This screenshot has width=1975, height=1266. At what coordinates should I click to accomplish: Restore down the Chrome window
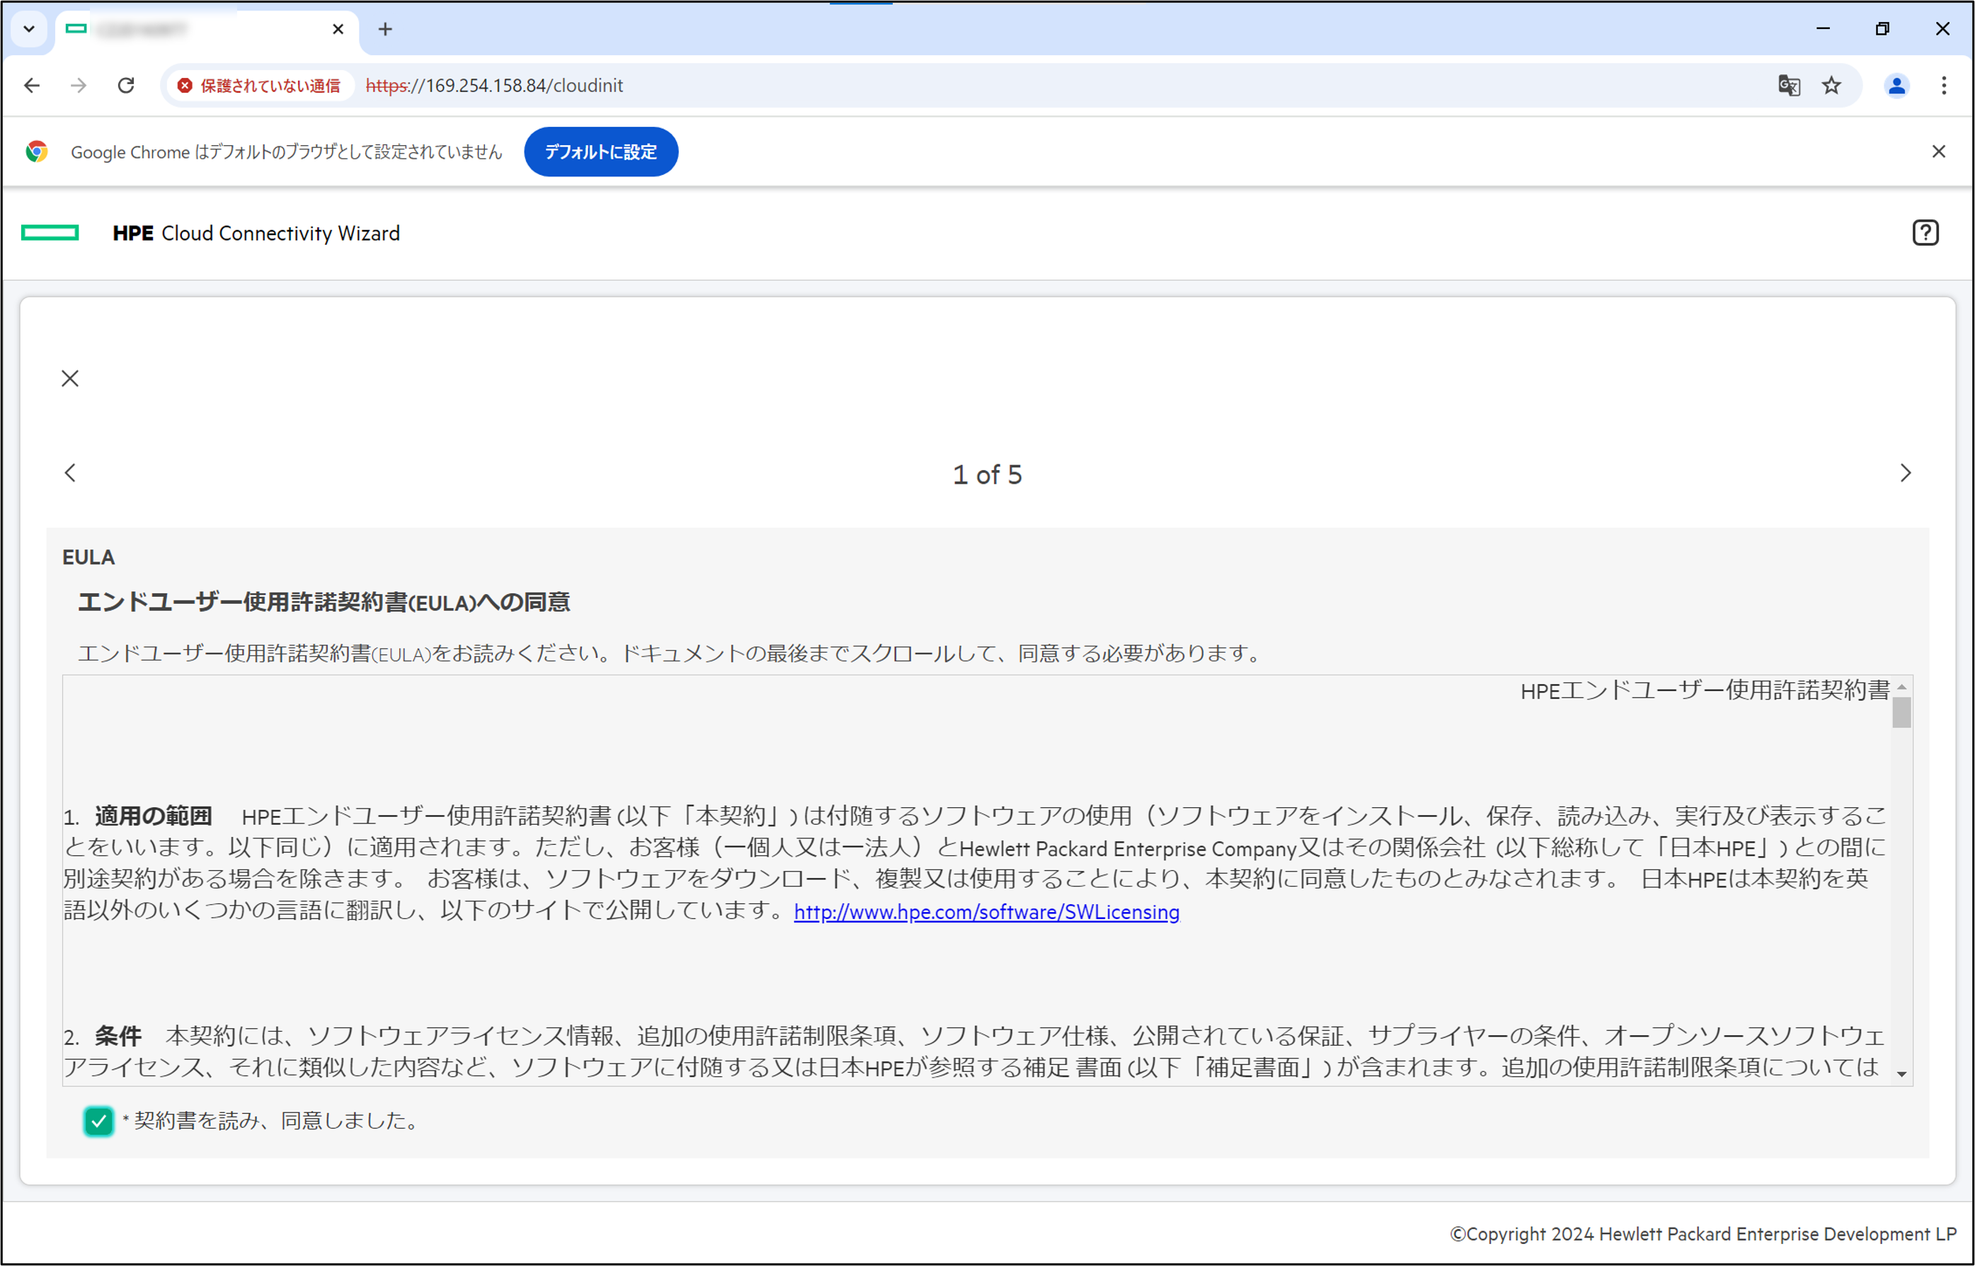pyautogui.click(x=1882, y=29)
